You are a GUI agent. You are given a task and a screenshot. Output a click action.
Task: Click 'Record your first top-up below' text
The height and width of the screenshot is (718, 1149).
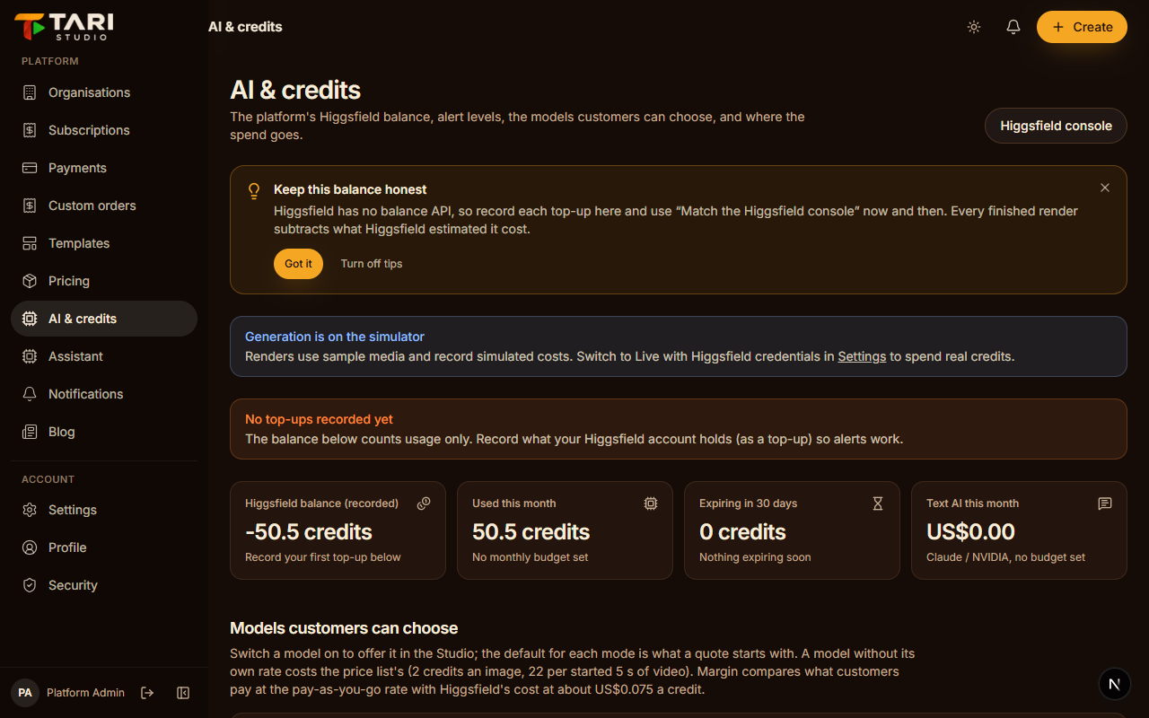pos(323,557)
